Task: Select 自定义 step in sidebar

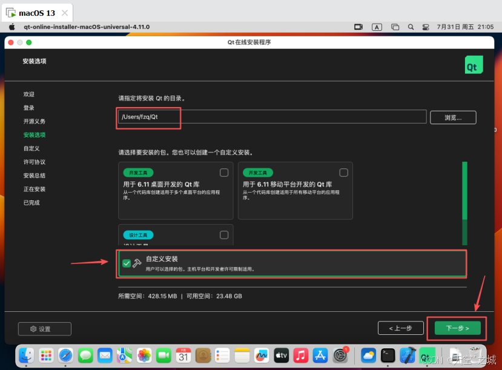Action: pos(31,148)
